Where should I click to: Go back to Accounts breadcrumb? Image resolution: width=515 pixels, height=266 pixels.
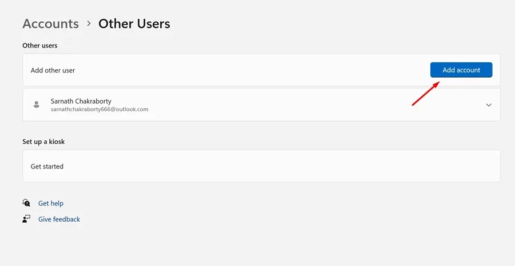point(50,24)
